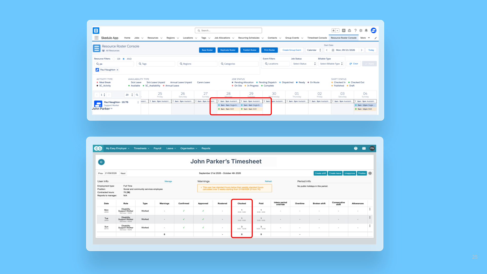
Task: Open the Skedulo app launcher grid icon
Action: click(x=96, y=38)
